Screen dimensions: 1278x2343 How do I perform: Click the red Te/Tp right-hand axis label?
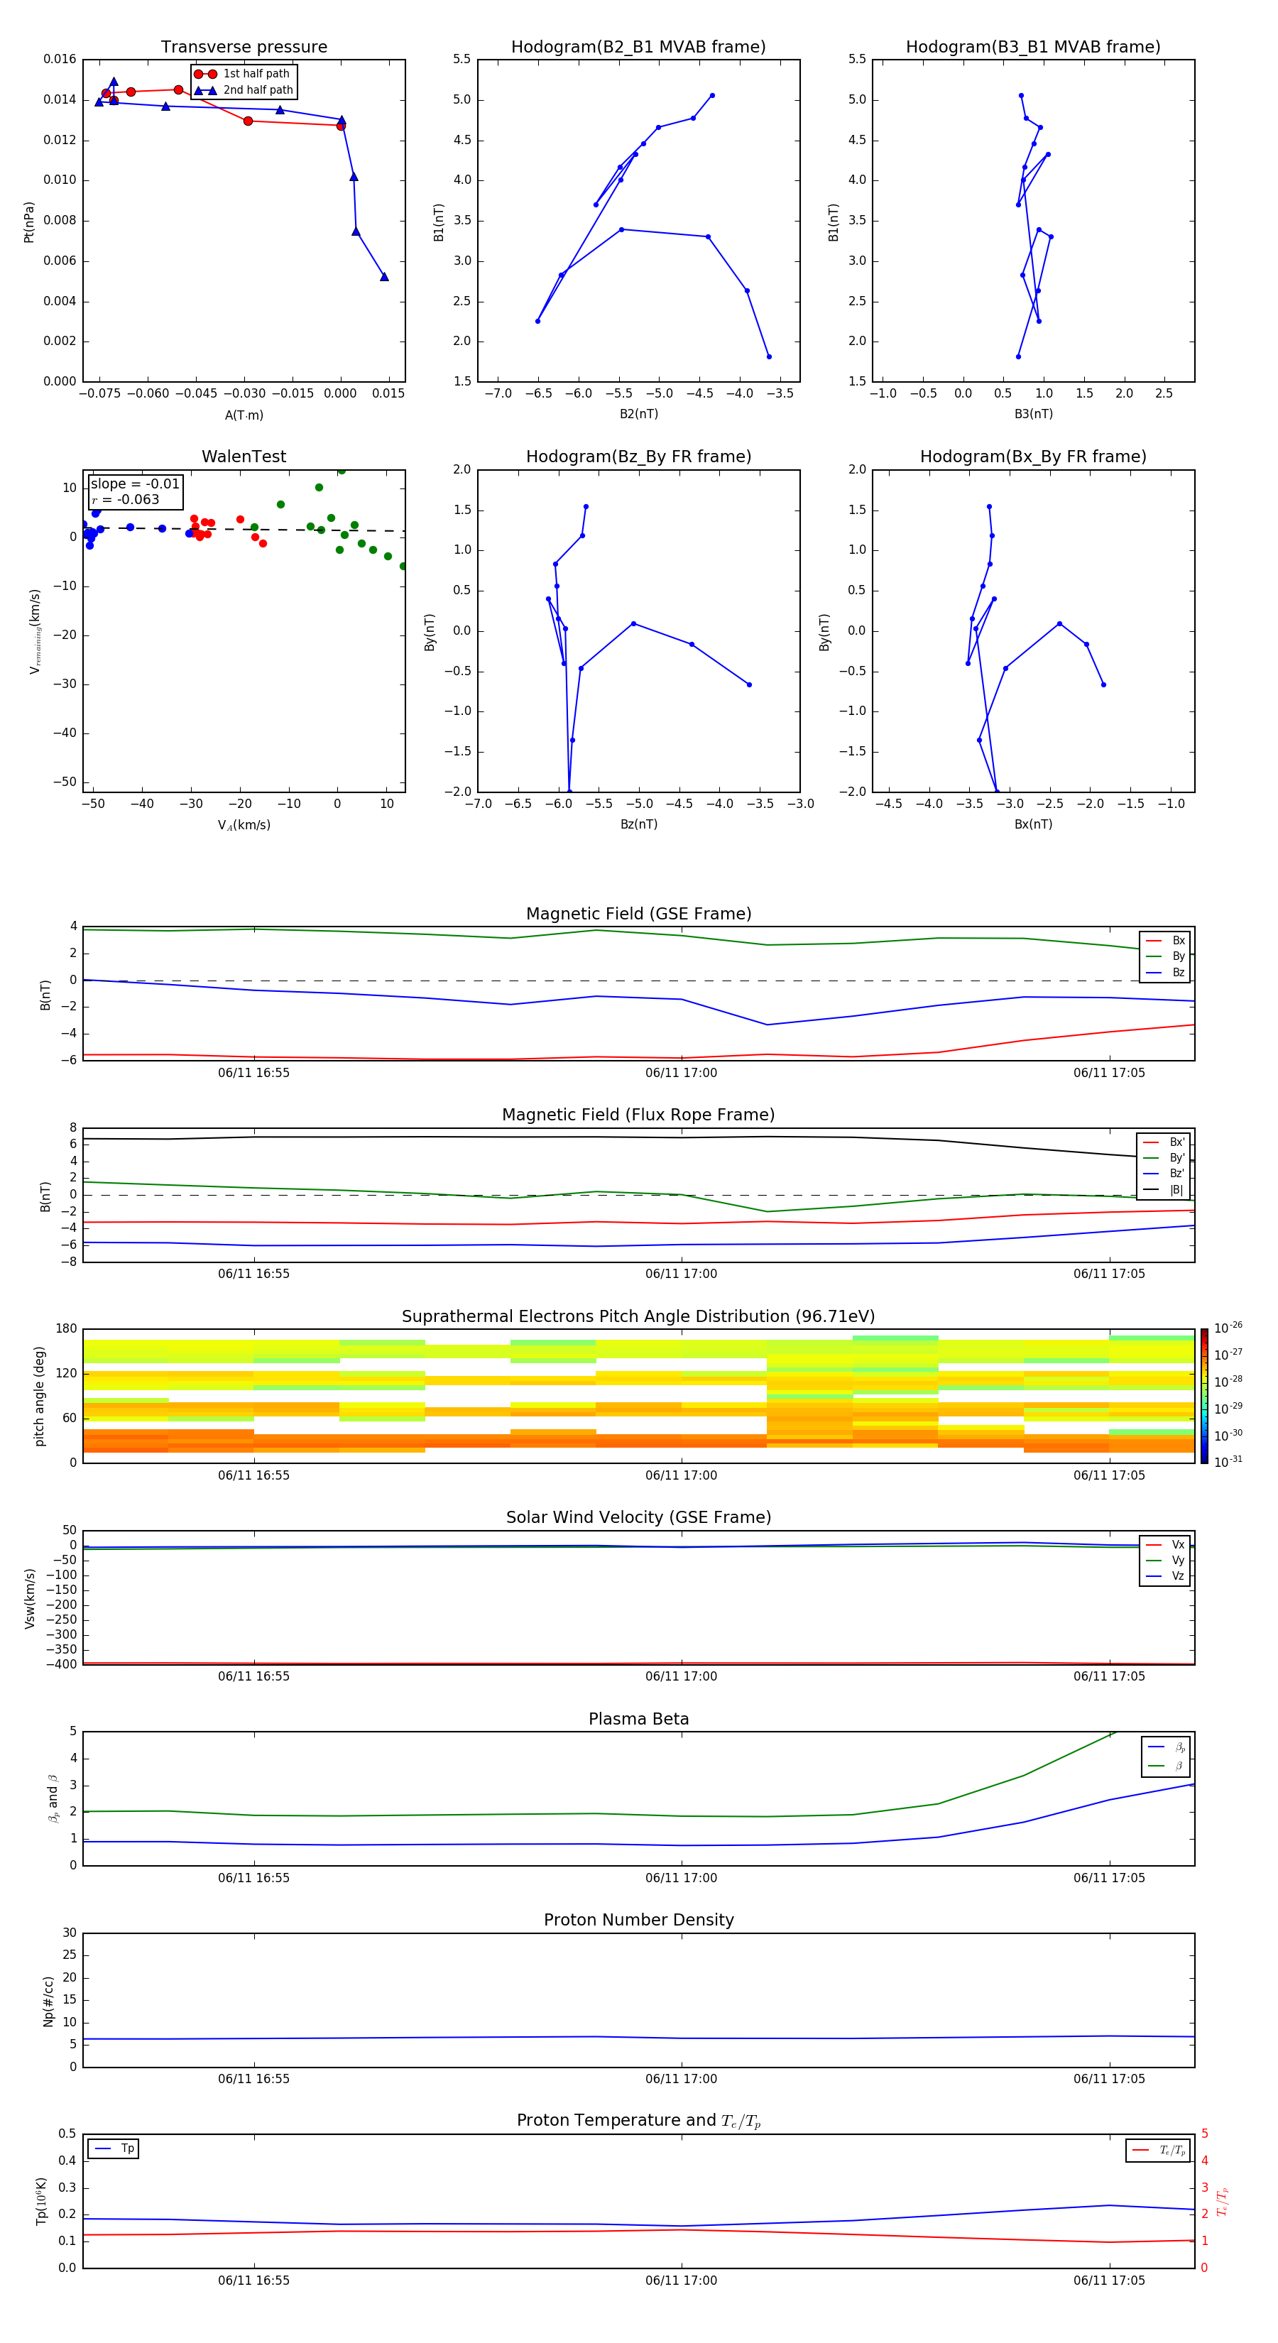click(1223, 2201)
